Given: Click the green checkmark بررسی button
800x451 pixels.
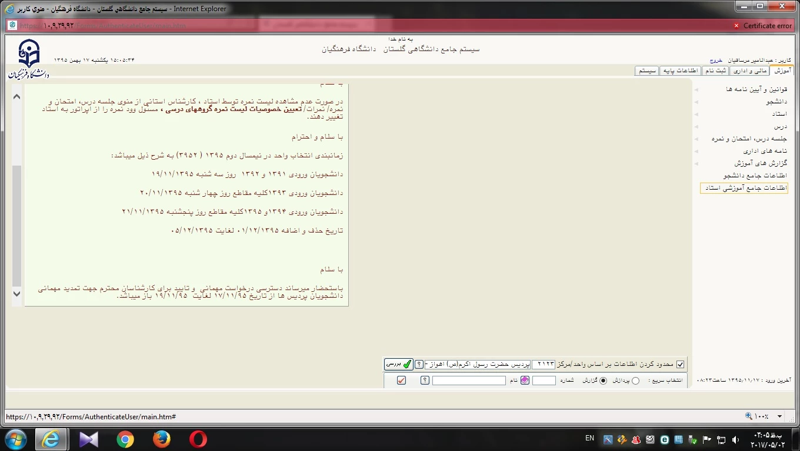Looking at the screenshot, I should tap(398, 364).
